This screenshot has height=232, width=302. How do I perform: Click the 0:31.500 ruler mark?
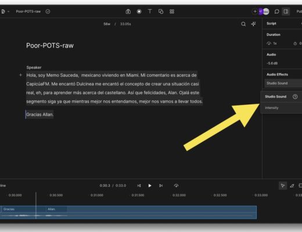click(138, 195)
